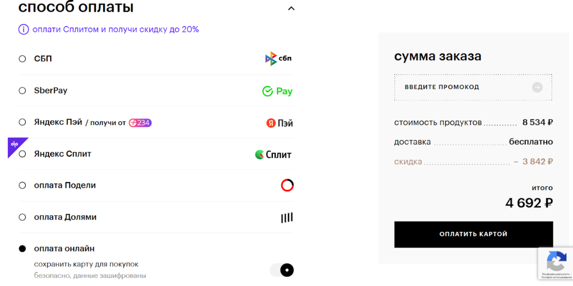Submit promo code with arrow button
The image size is (573, 286).
pos(537,87)
